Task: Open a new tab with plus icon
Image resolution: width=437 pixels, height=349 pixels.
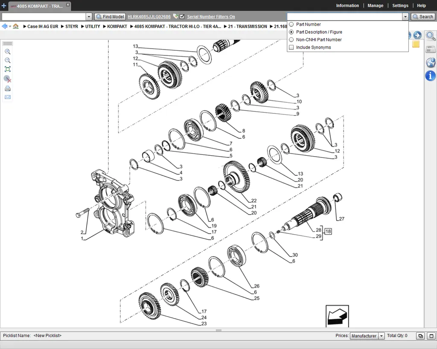Action: [3, 6]
